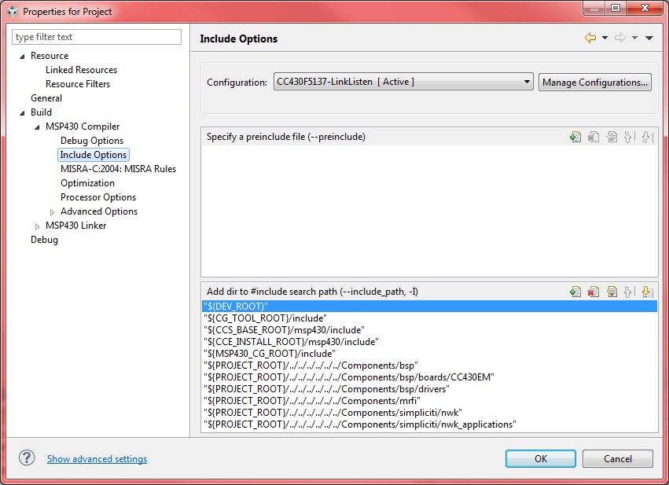Select Optimization in the settings tree
Viewport: 669px width, 485px height.
pyautogui.click(x=87, y=183)
